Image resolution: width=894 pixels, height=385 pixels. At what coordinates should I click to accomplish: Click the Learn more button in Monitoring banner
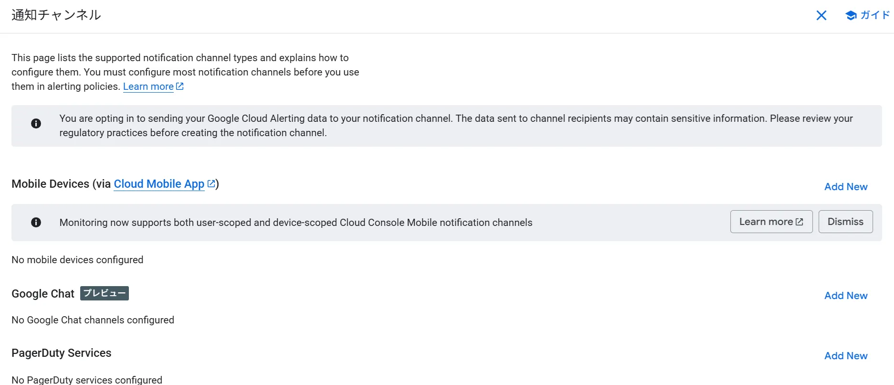[771, 222]
